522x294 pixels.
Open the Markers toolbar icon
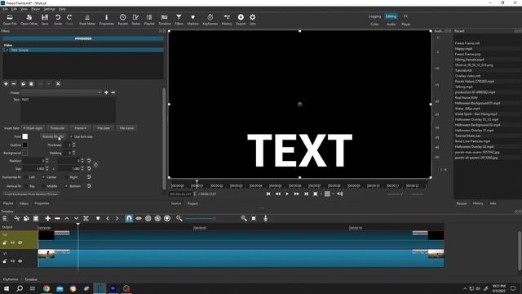point(192,20)
